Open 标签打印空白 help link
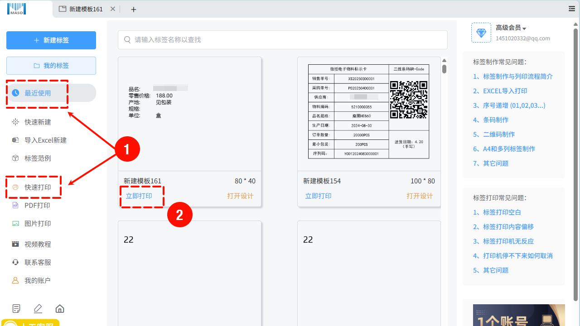Screen dimensions: 580x326 497,212
